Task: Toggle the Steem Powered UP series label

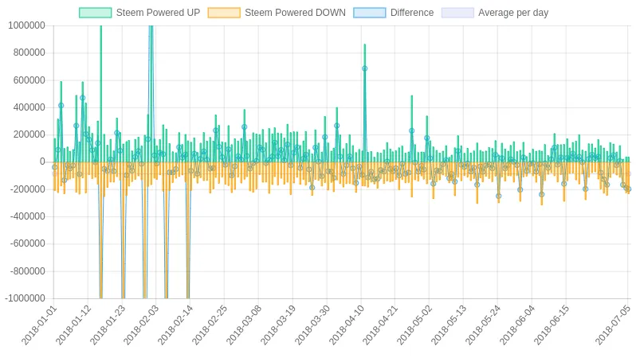Action: (158, 13)
